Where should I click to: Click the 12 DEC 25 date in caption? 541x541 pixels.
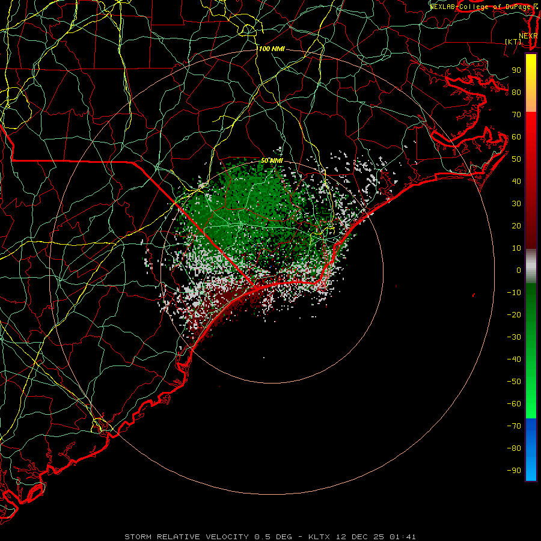pyautogui.click(x=360, y=537)
